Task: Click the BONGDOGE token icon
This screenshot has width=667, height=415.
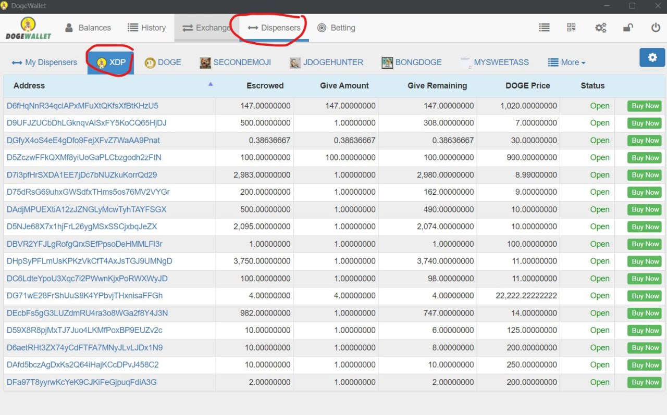Action: click(387, 62)
